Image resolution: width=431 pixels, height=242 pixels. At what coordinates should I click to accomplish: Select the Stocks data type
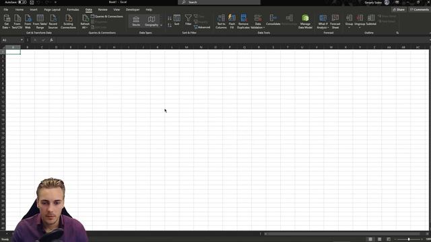[136, 21]
